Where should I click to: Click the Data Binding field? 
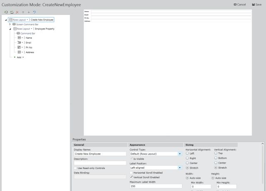pos(100,177)
